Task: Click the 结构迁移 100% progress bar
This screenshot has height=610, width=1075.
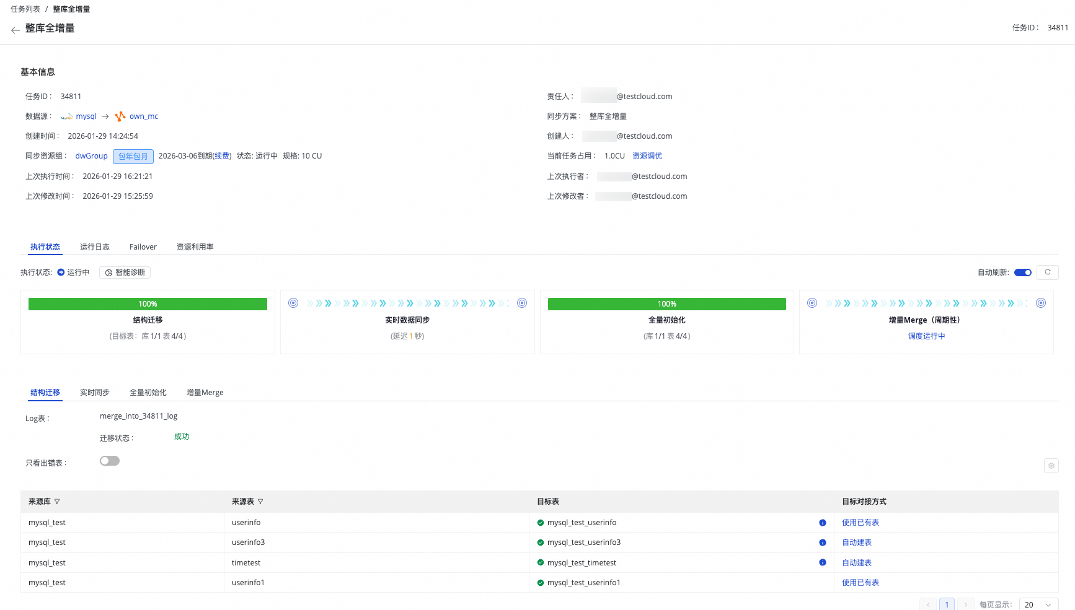Action: (x=148, y=304)
